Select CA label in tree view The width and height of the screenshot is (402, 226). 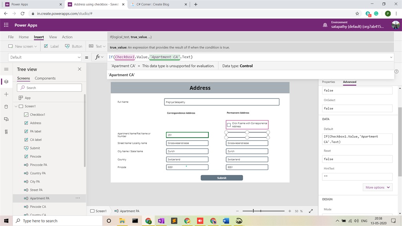[x=36, y=140]
